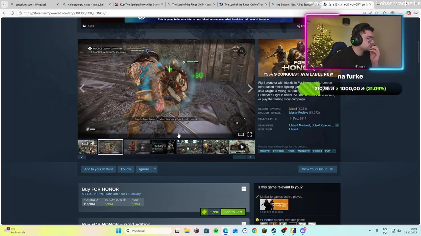The image size is (421, 236).
Task: Launch Steam from the taskbar
Action: click(274, 231)
